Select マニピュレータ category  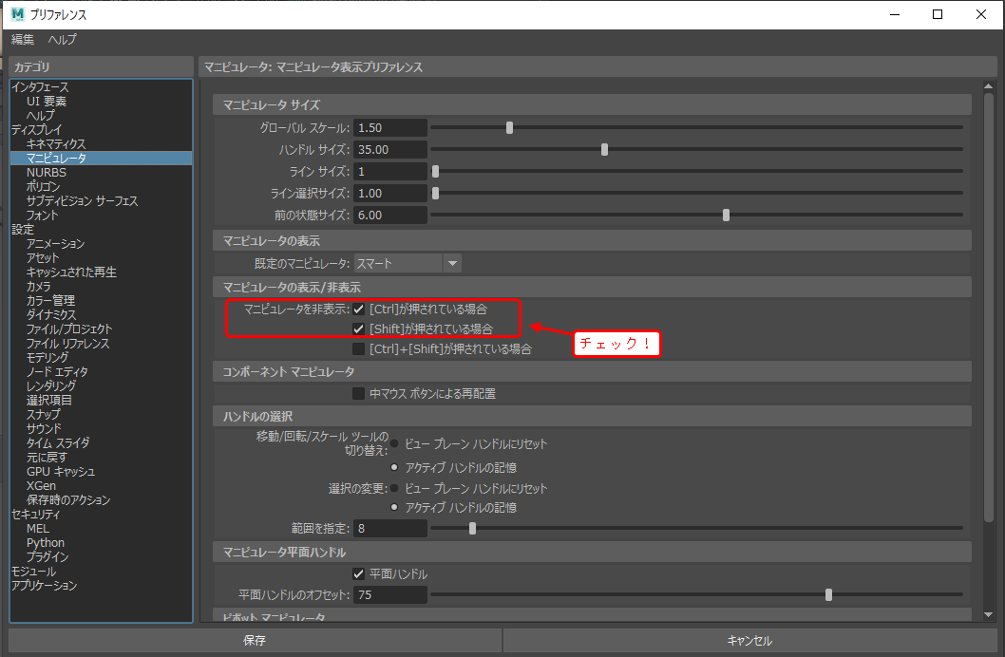(102, 159)
